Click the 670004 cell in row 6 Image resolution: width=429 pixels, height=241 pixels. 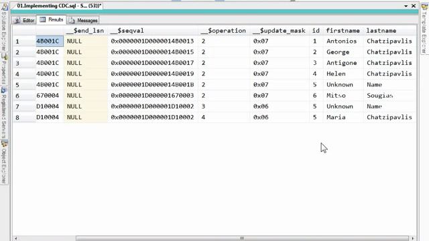tap(50, 96)
